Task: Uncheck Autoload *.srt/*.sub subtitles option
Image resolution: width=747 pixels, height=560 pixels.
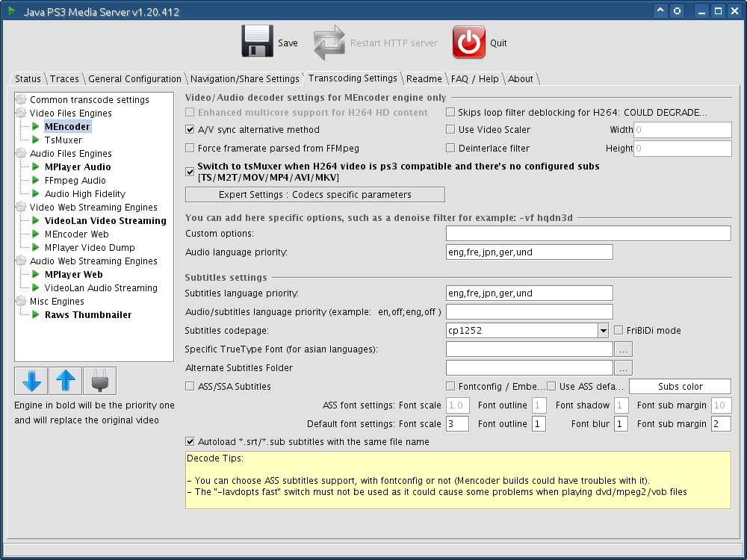Action: pyautogui.click(x=190, y=442)
